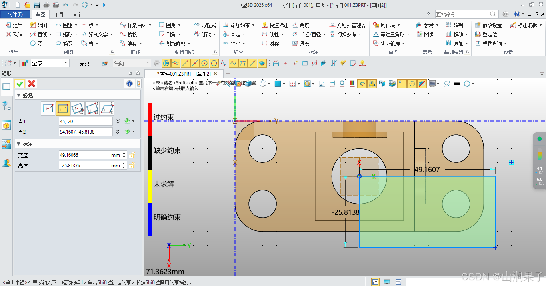Open the image export icon in left sidebar
The width and height of the screenshot is (546, 286).
click(x=6, y=144)
